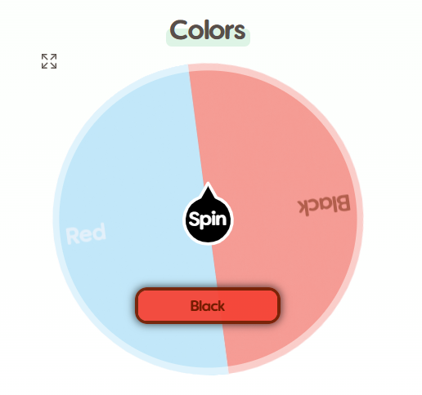
Task: Click the fullscreen expand arrows icon
Action: (49, 61)
